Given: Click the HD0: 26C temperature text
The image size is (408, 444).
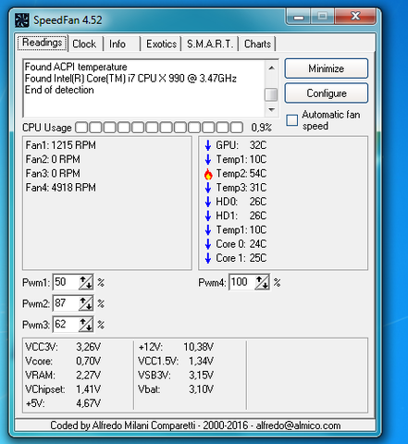Looking at the screenshot, I should coord(241,202).
